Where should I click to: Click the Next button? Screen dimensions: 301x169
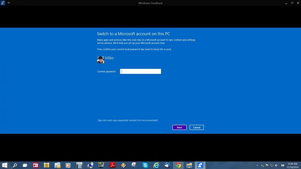[x=179, y=127]
